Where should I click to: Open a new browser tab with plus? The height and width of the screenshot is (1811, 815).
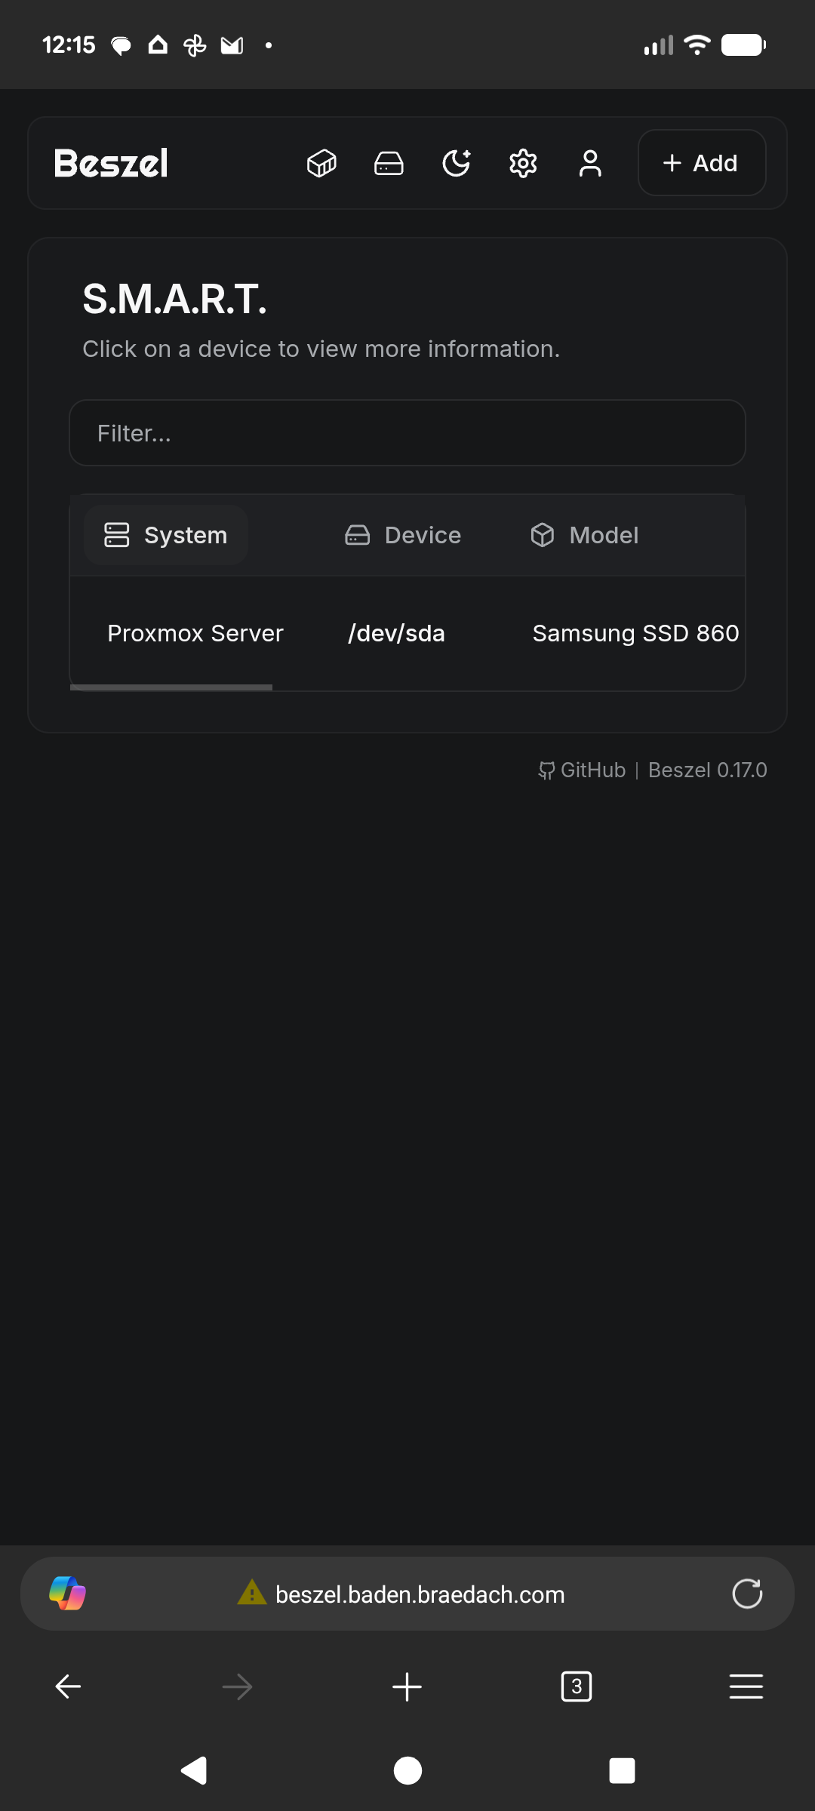pos(407,1686)
